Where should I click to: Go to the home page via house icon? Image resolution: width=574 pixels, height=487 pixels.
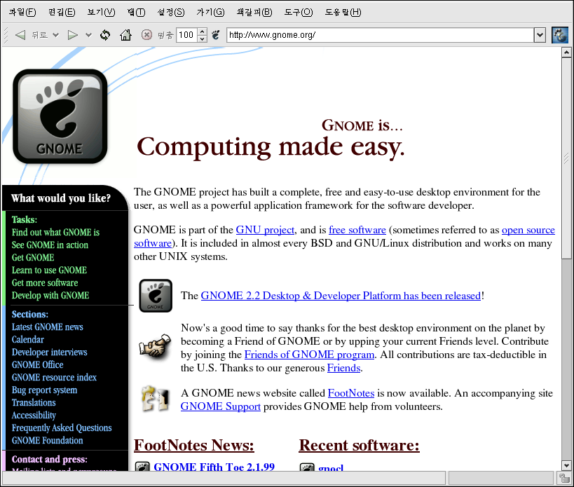click(x=125, y=35)
